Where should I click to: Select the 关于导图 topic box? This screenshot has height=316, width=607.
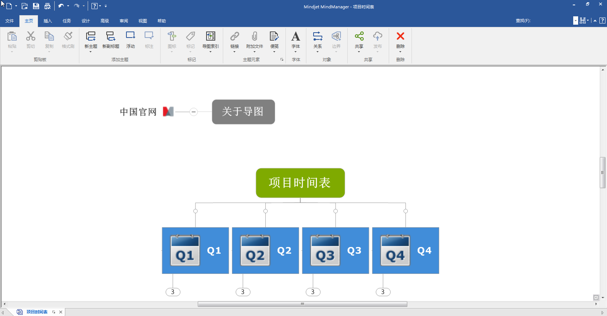243,112
